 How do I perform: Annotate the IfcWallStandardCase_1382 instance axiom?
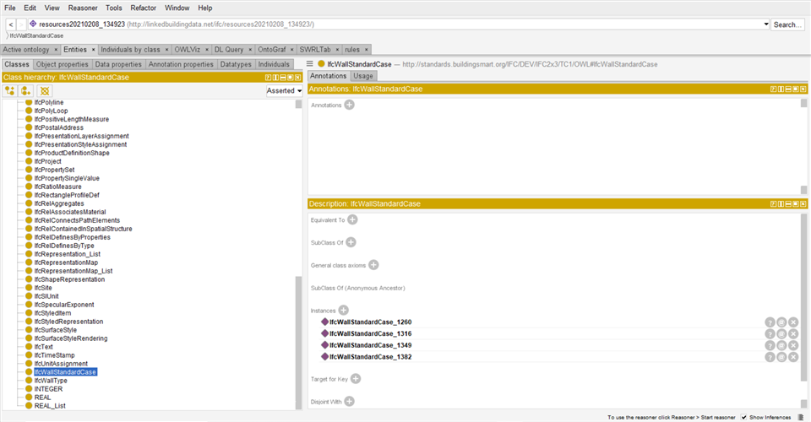(781, 357)
